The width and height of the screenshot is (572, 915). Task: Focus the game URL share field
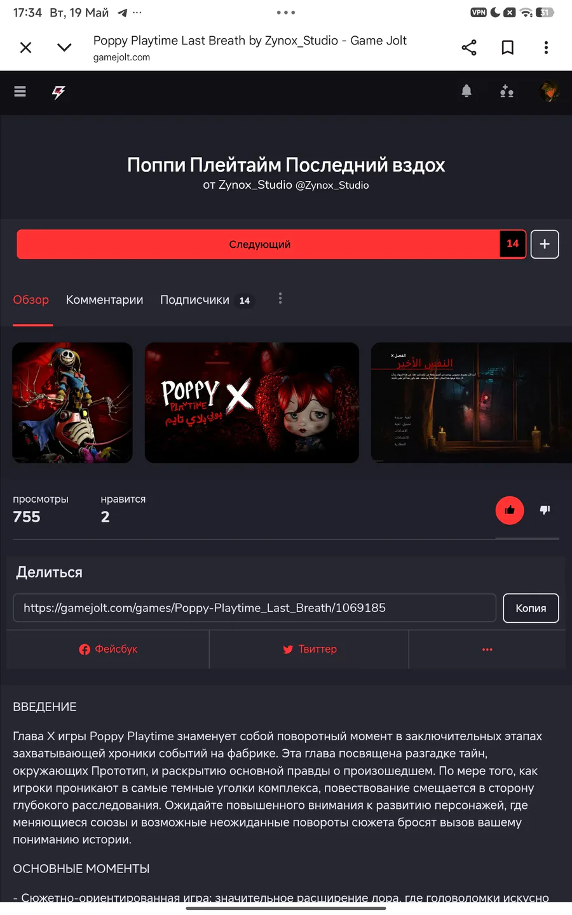pos(254,608)
